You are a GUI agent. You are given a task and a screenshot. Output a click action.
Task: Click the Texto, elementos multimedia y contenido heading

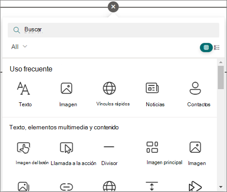click(64, 128)
